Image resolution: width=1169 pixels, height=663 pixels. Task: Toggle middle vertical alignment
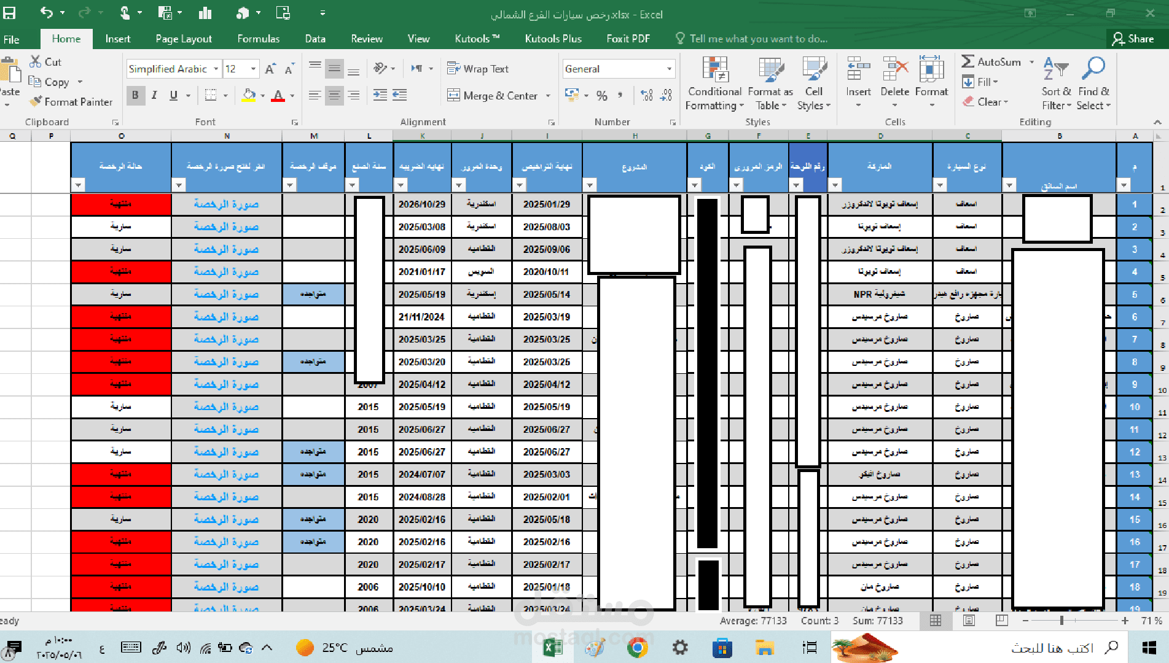(x=334, y=68)
